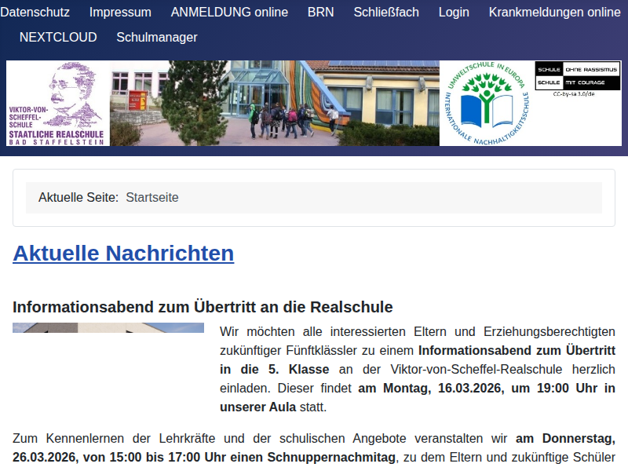Screen dimensions: 628x471
Task: Open the Datenschutz page
Action: pos(35,13)
